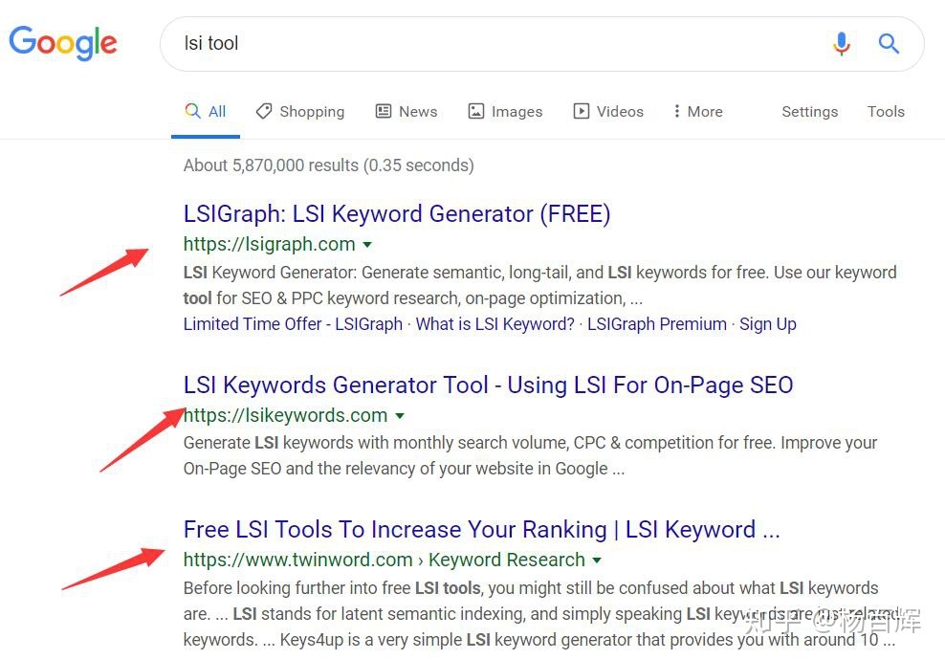Open 'Free LSI Tools To Increase Your Ranking' result
This screenshot has height=660, width=945.
click(481, 530)
